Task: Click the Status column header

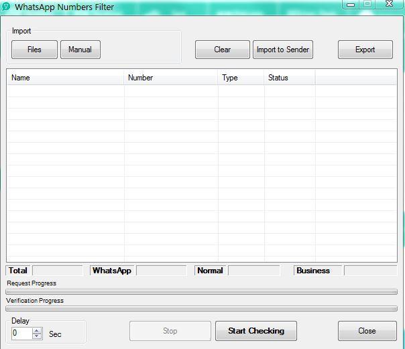Action: (x=289, y=78)
